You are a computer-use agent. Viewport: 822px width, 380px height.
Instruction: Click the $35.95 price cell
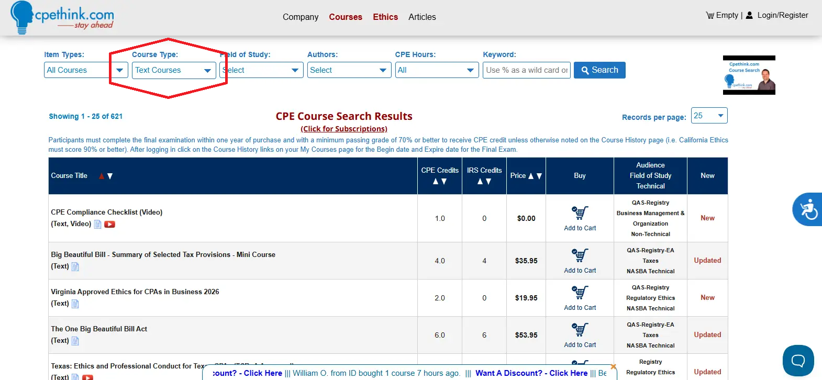tap(526, 261)
